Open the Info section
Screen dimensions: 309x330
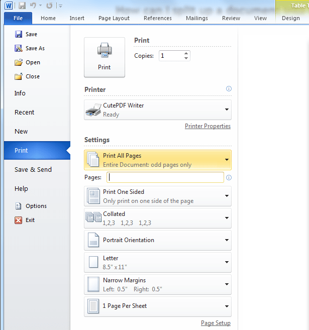coord(20,93)
